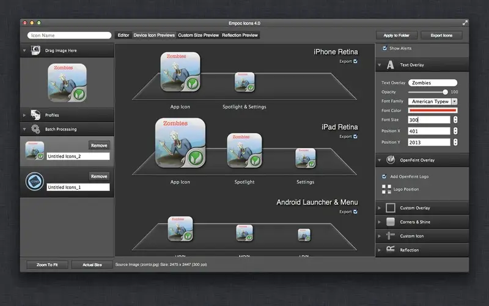489x306 pixels.
Task: Select the iPhone Spotlight & Settings icon preview
Action: coord(244,82)
